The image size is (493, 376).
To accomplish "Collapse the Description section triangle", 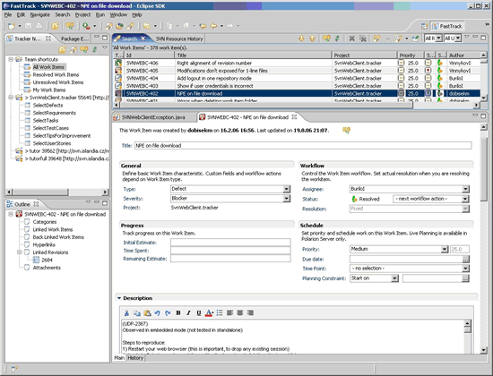I will click(119, 298).
